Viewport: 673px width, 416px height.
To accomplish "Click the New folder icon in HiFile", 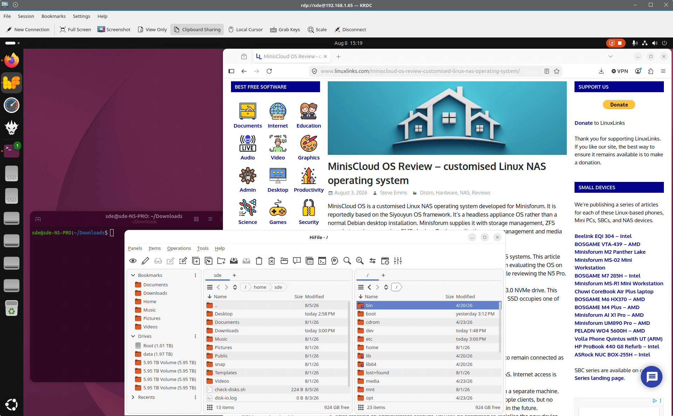I will point(221,261).
